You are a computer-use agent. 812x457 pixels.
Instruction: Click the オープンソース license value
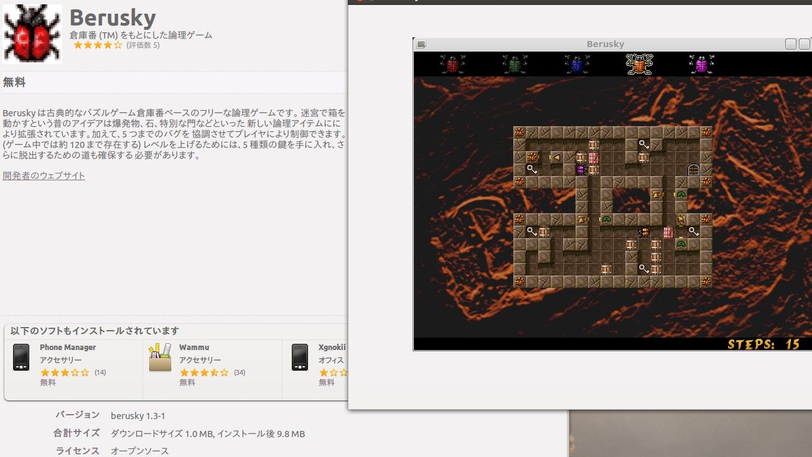[139, 451]
